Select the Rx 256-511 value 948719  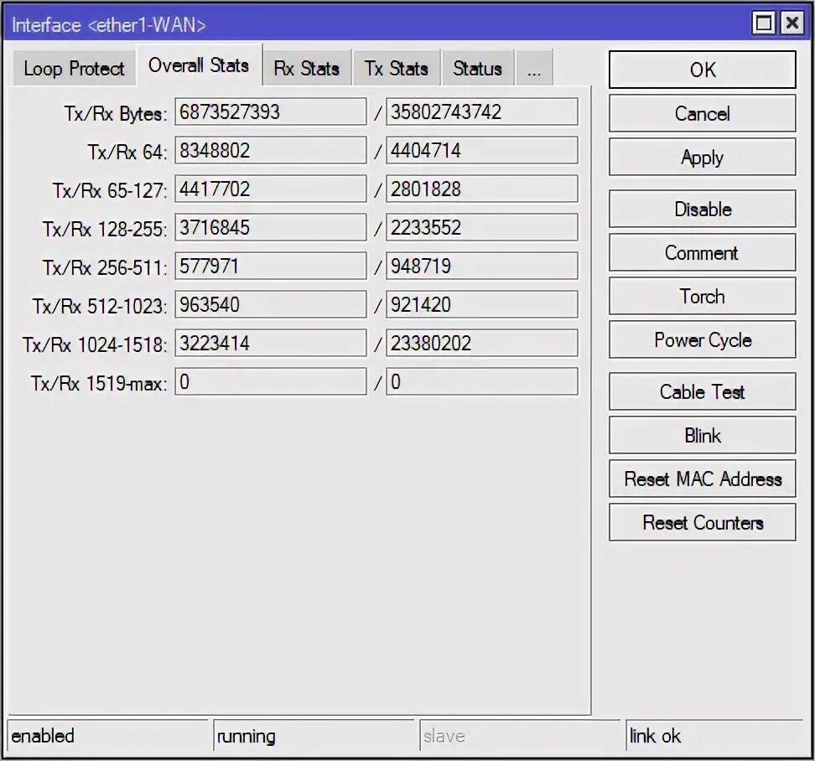482,266
